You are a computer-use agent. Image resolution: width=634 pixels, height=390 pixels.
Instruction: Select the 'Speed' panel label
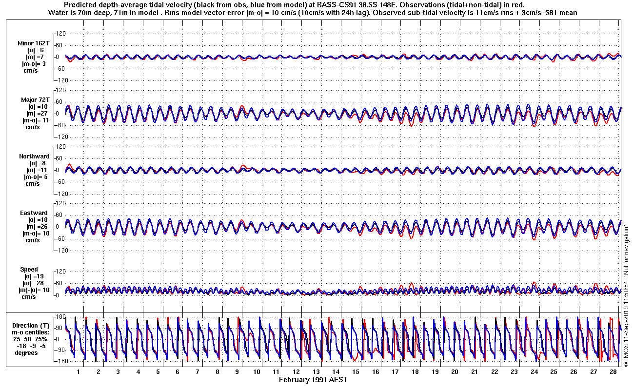coord(29,270)
